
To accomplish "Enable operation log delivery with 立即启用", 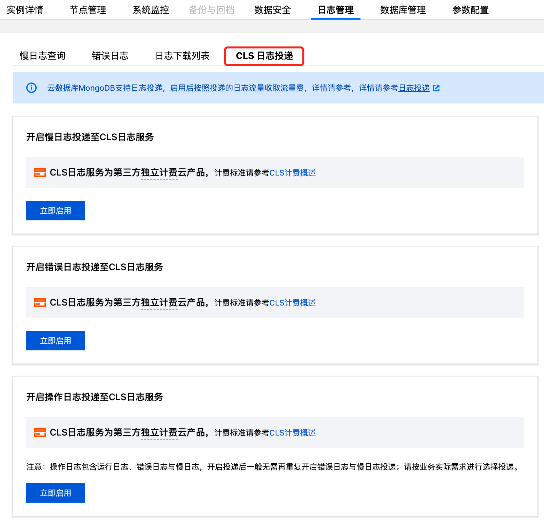I will (56, 493).
